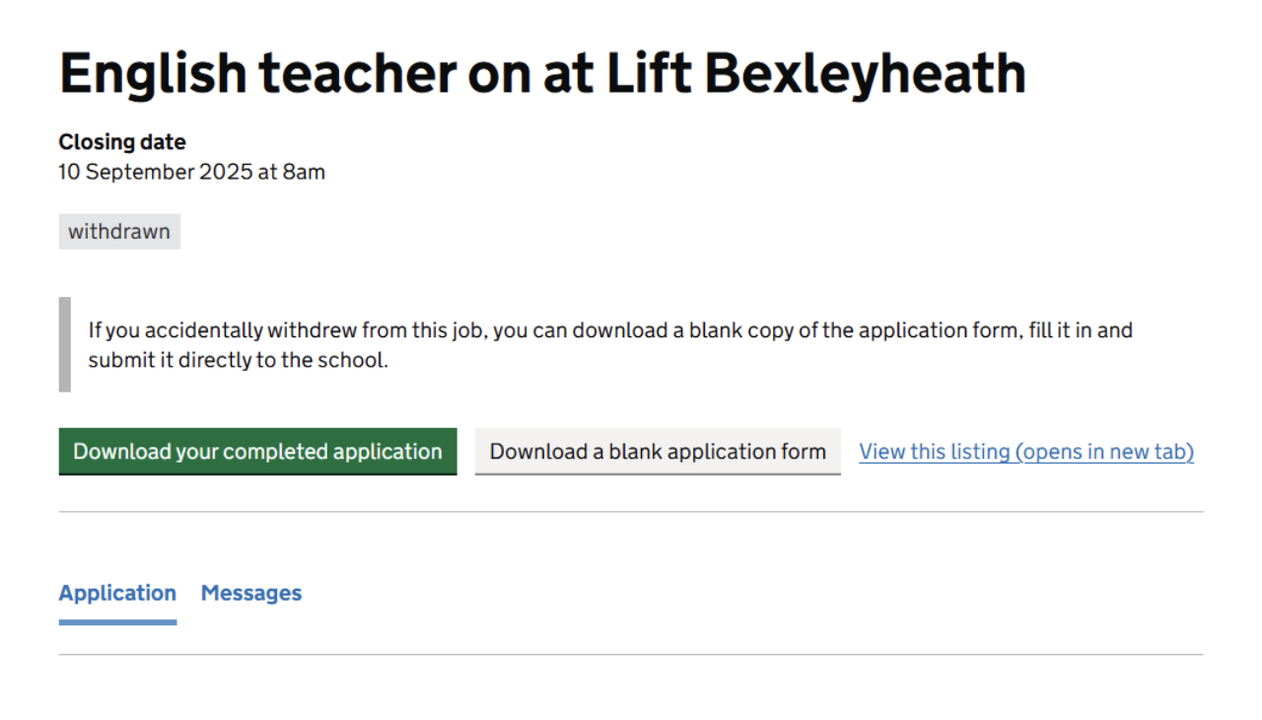Click submit it directly to the school text

[238, 360]
